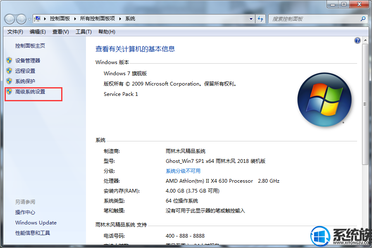The image size is (372, 248).
Task: Open the address bar history dropdown arrow
Action: pyautogui.click(x=251, y=19)
